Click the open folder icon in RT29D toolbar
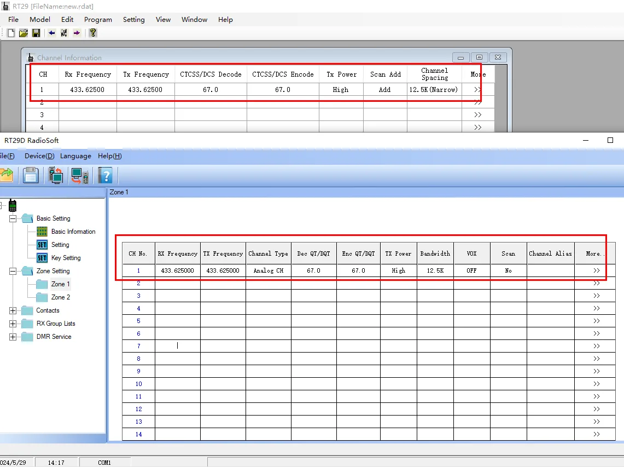This screenshot has width=624, height=467. (7, 175)
